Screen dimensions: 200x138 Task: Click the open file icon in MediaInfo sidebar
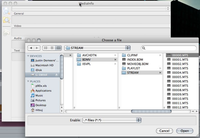6,11
